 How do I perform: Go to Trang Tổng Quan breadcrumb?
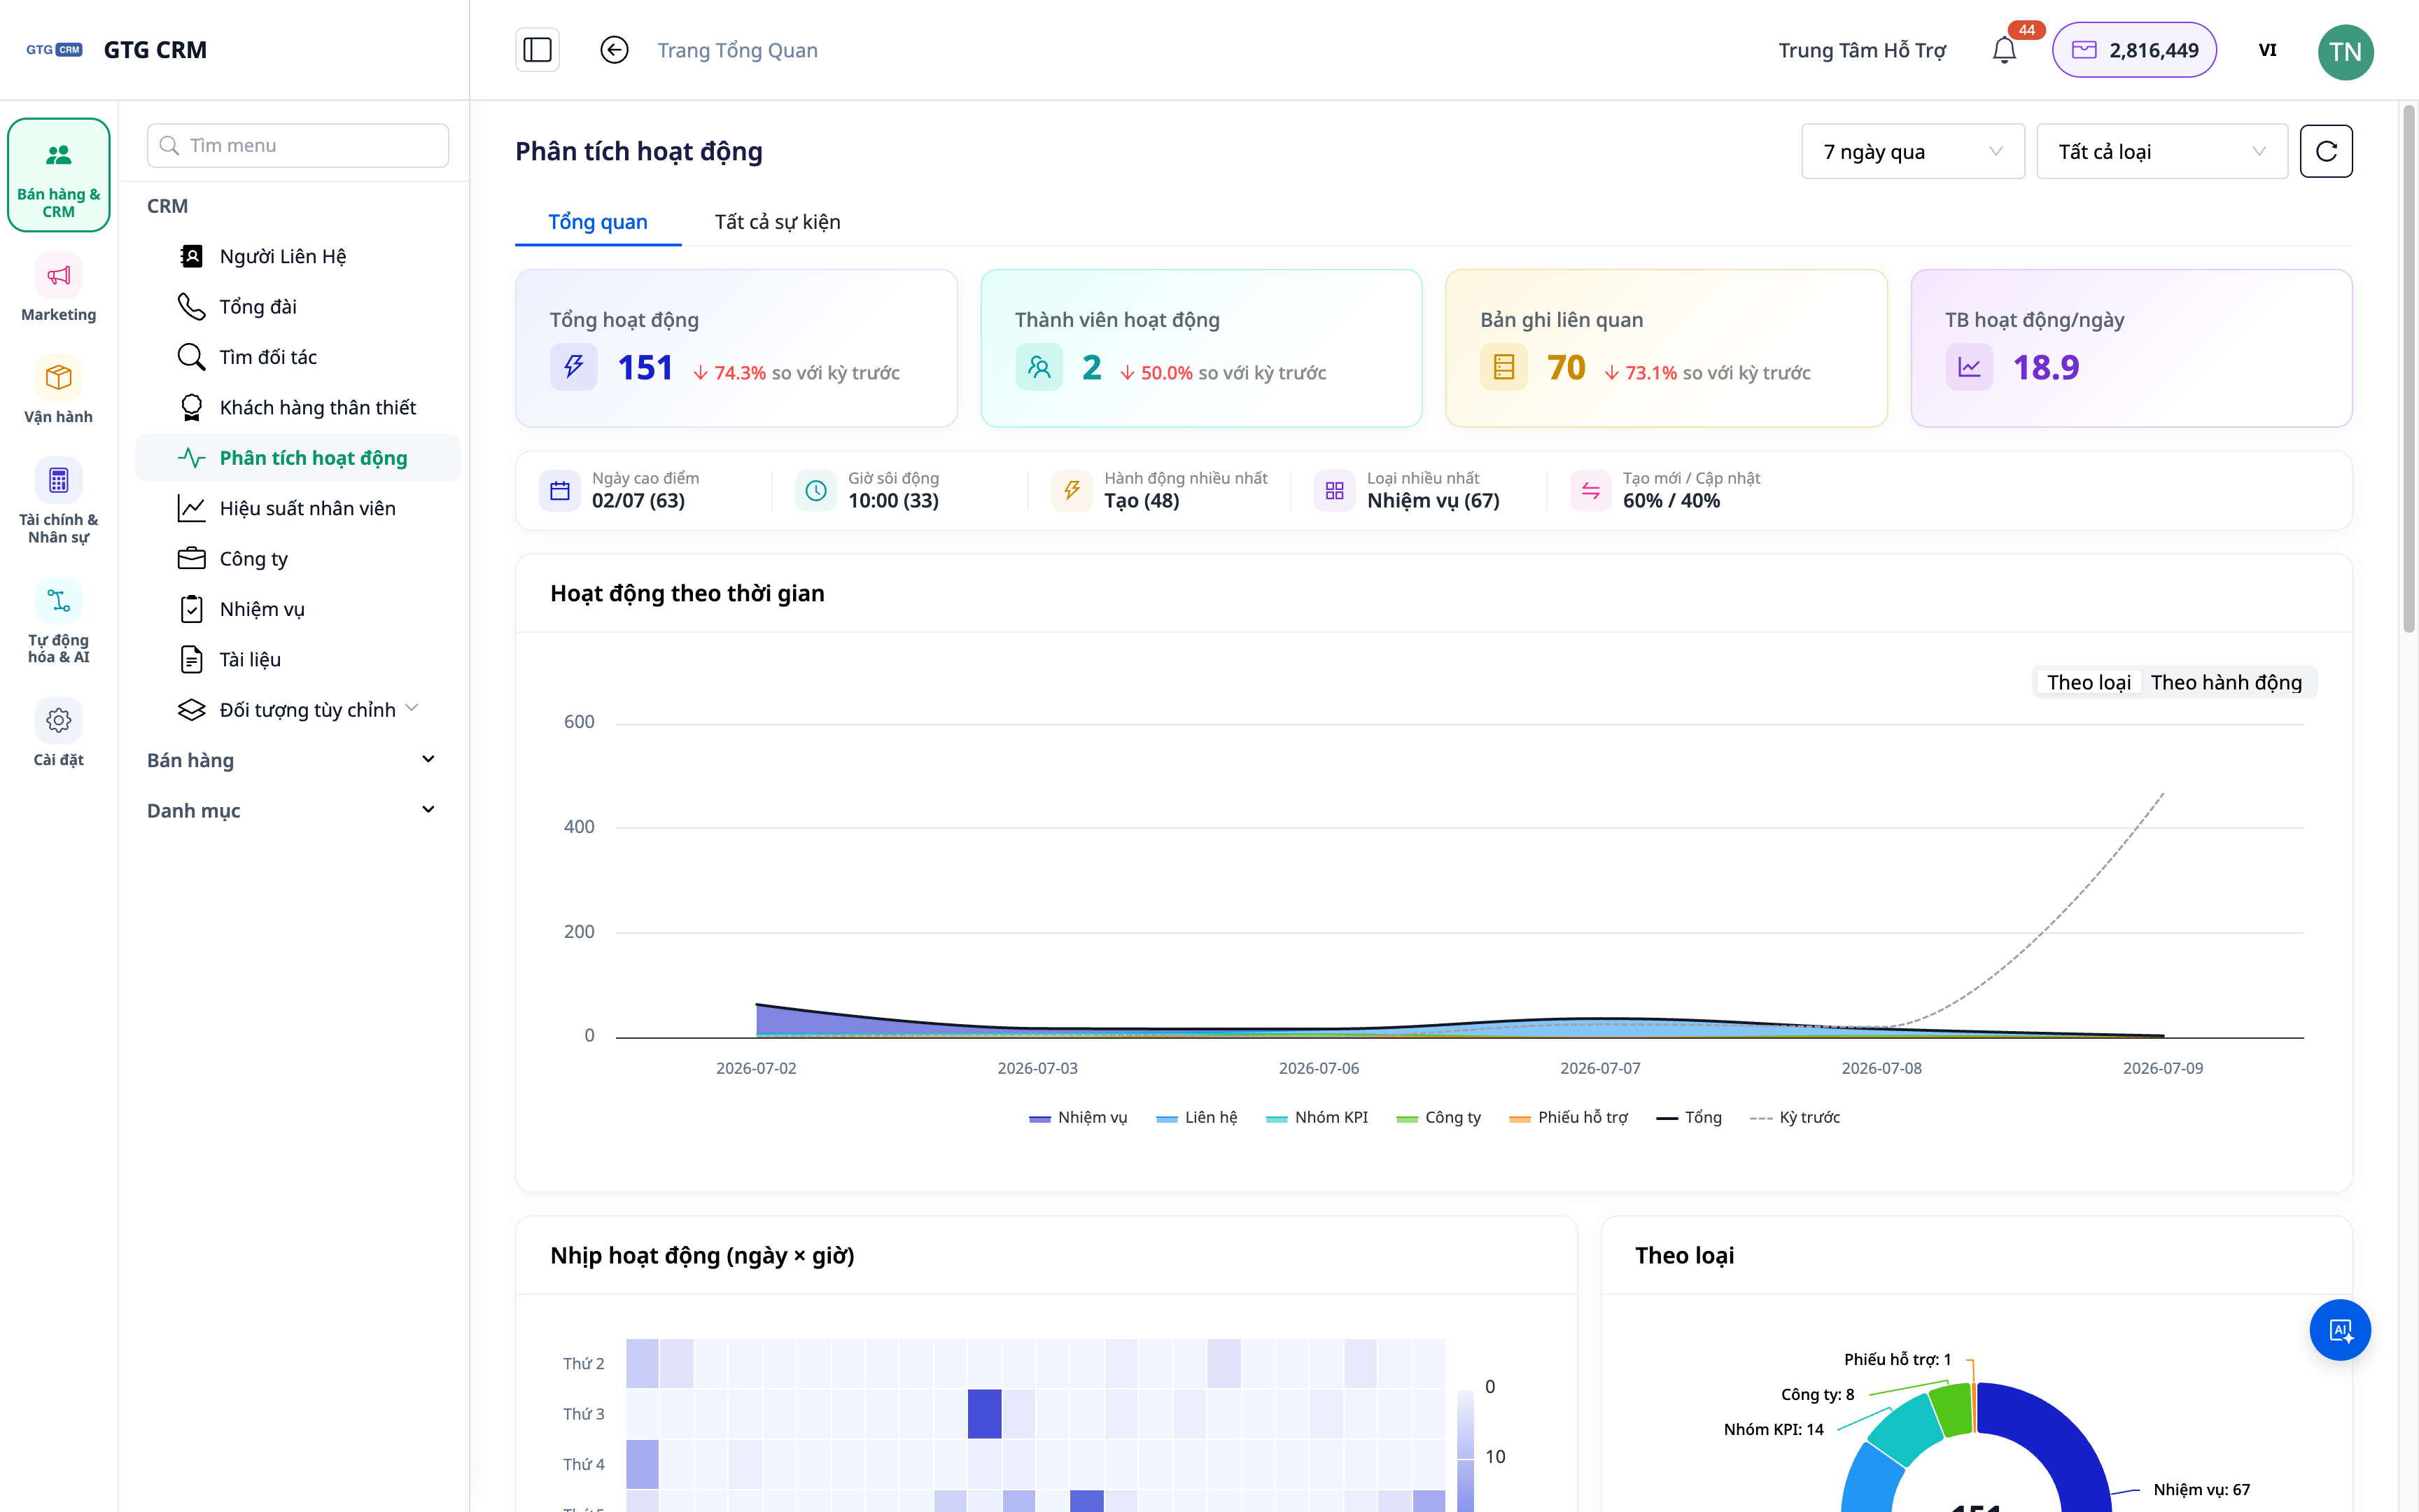pos(737,50)
